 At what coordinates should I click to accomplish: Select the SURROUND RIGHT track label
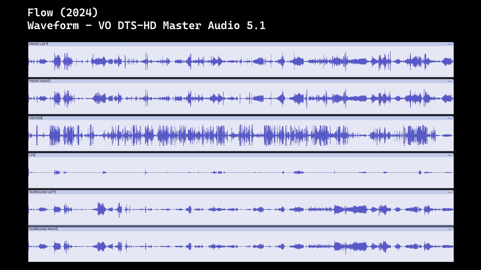[x=43, y=229]
